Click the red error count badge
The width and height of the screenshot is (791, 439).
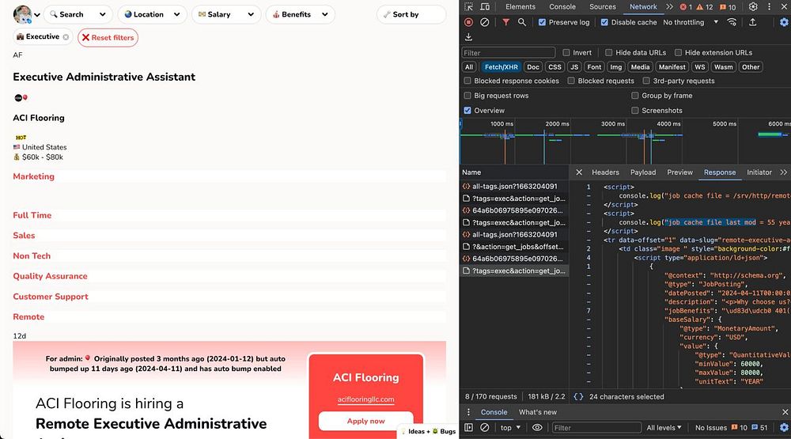(x=686, y=7)
